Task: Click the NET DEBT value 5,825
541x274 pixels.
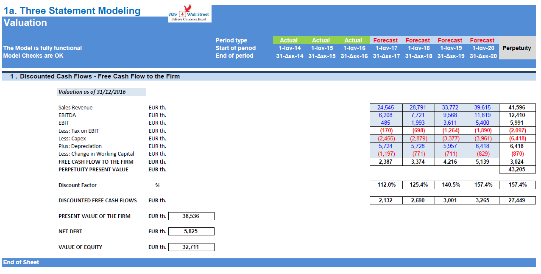Action: pyautogui.click(x=191, y=231)
